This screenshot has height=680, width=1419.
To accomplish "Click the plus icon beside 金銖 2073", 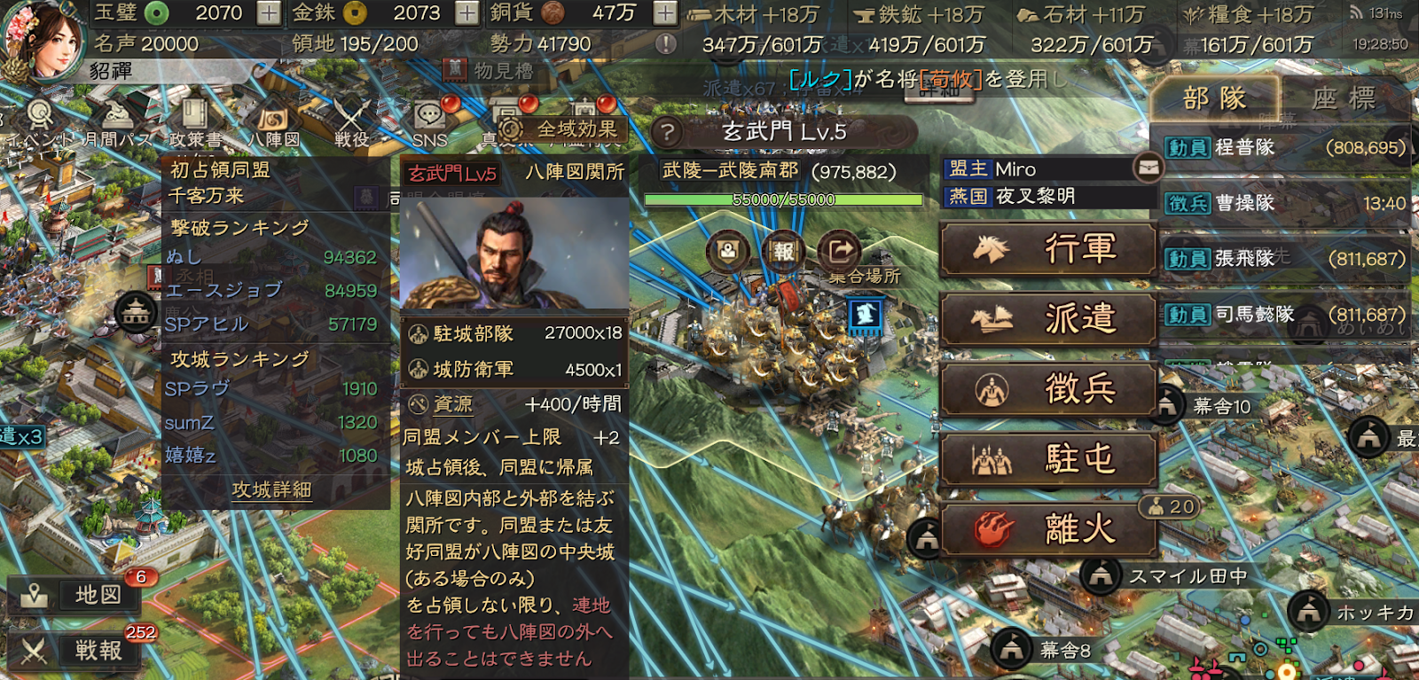I will [x=466, y=13].
